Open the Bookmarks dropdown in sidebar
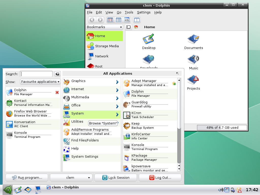Screen dimensions: 260x195 point(104,27)
